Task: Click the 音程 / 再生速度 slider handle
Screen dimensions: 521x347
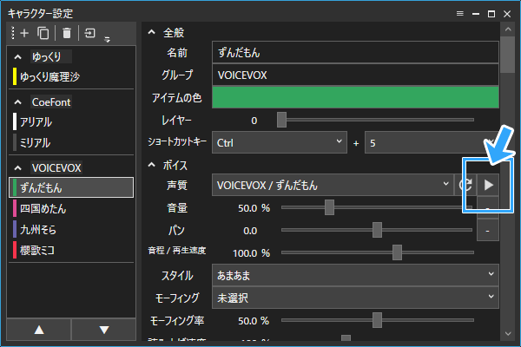Action: tap(397, 252)
